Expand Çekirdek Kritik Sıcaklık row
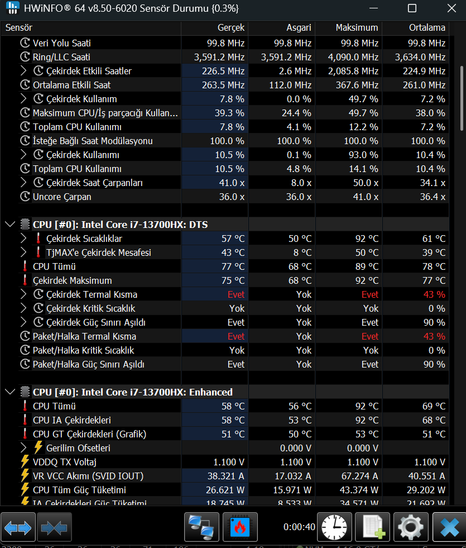The image size is (466, 548). (x=23, y=308)
